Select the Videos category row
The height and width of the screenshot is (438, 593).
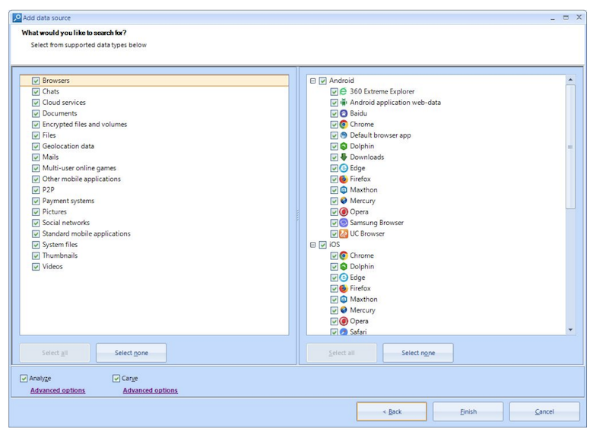tap(154, 267)
